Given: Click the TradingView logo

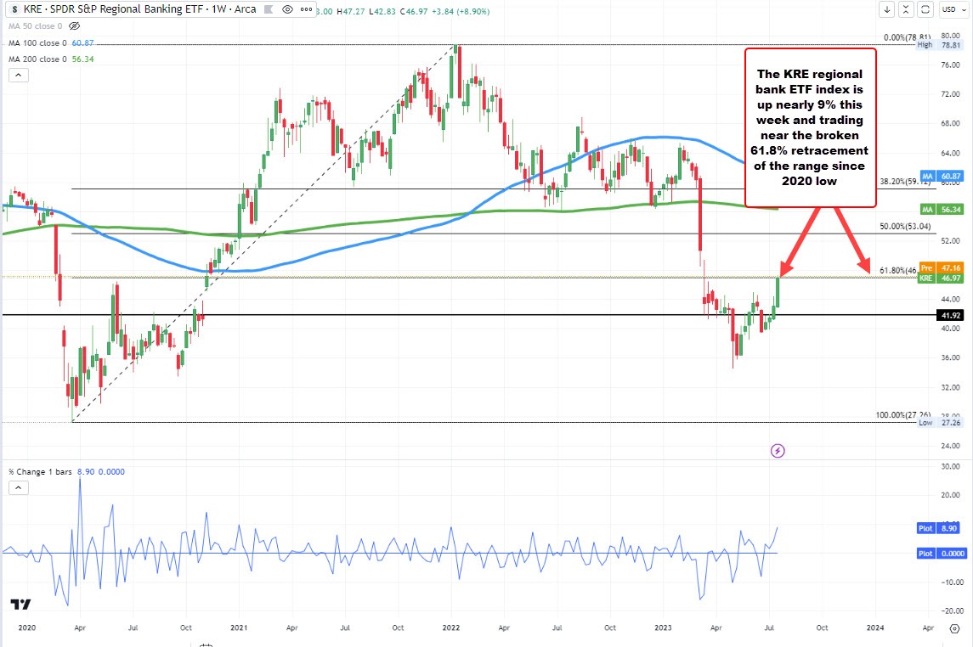Looking at the screenshot, I should 20,605.
